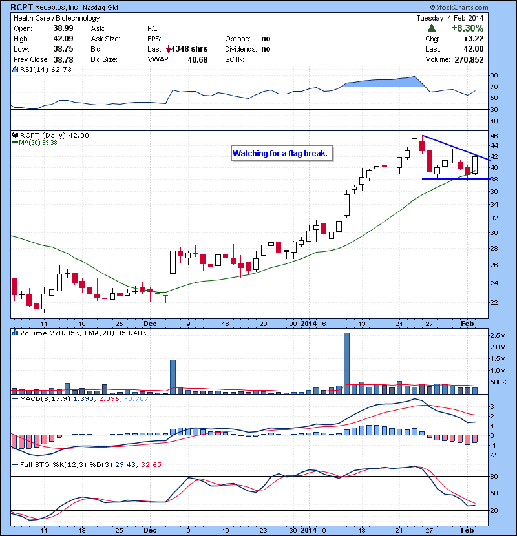Image resolution: width=517 pixels, height=536 pixels.
Task: Click the MACD value 1.390
Action: pyautogui.click(x=83, y=399)
